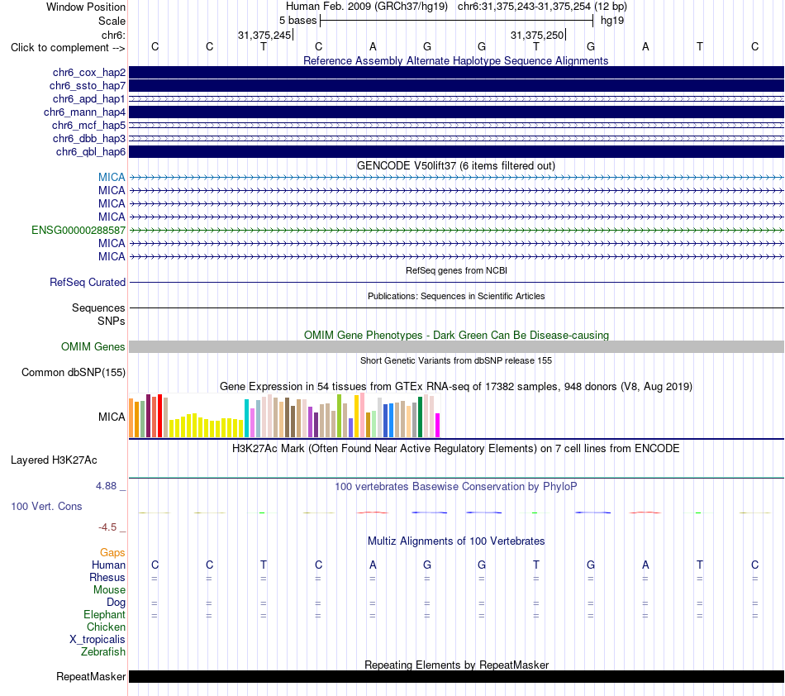Click the Scale label
This screenshot has width=785, height=696.
pos(112,21)
